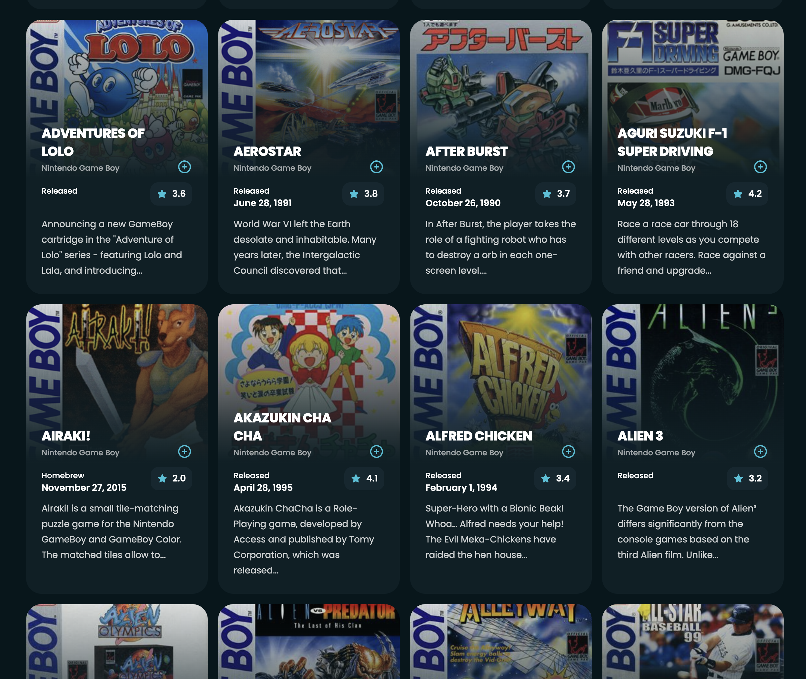Click release date April 28, 1995
806x679 pixels.
(263, 487)
